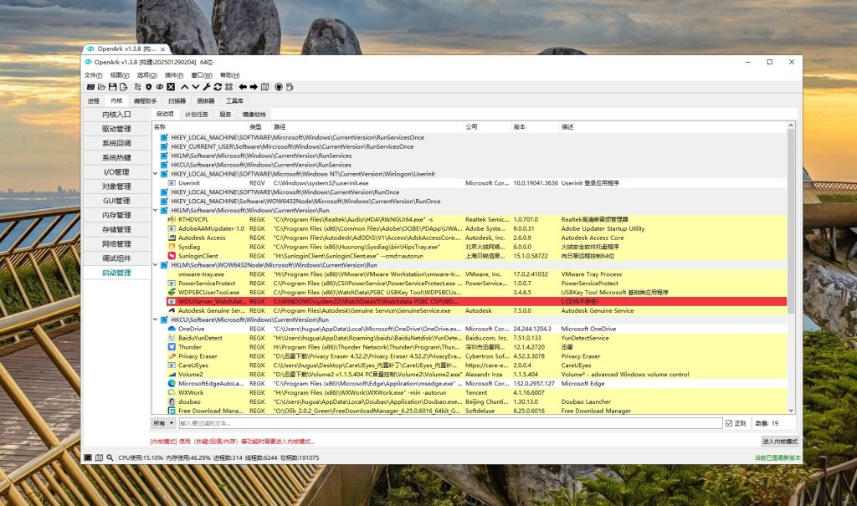Click the list's vertical scrollbar
857x506 pixels.
coord(791,222)
